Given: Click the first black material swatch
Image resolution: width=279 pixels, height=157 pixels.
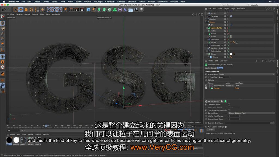Looking at the screenshot, I should click(9, 140).
